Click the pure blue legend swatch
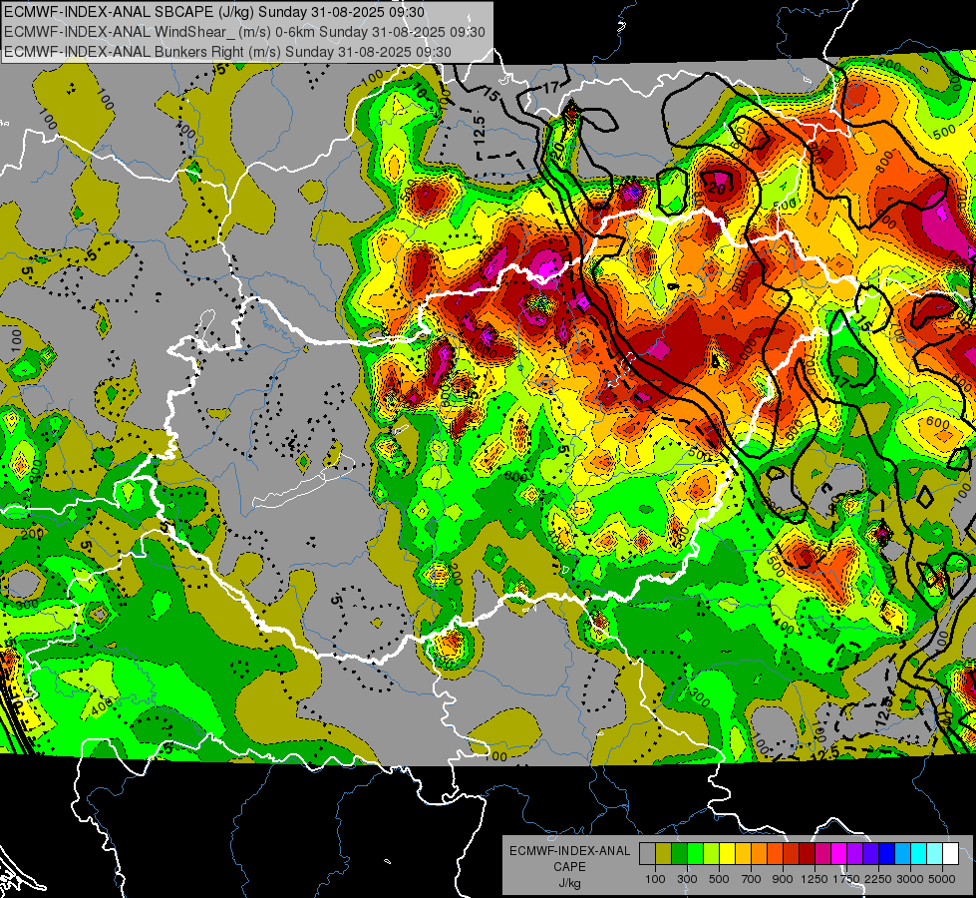 887,853
